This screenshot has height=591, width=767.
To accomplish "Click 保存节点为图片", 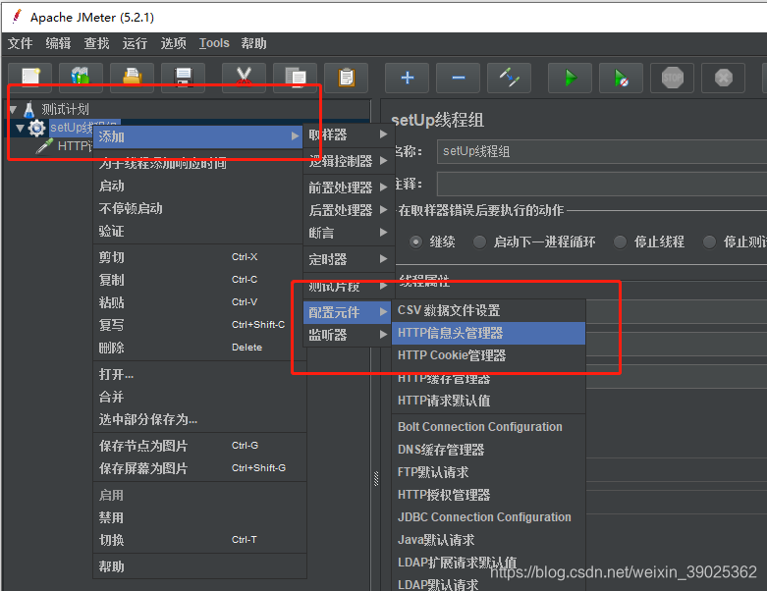I will tap(199, 446).
